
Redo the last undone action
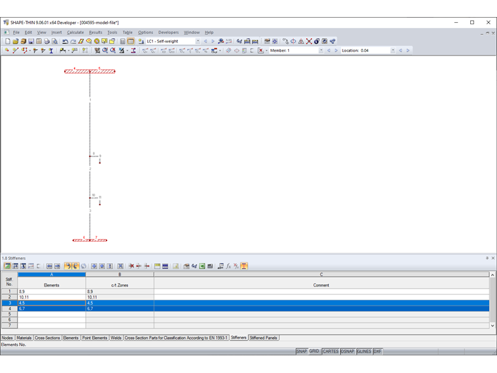point(73,41)
